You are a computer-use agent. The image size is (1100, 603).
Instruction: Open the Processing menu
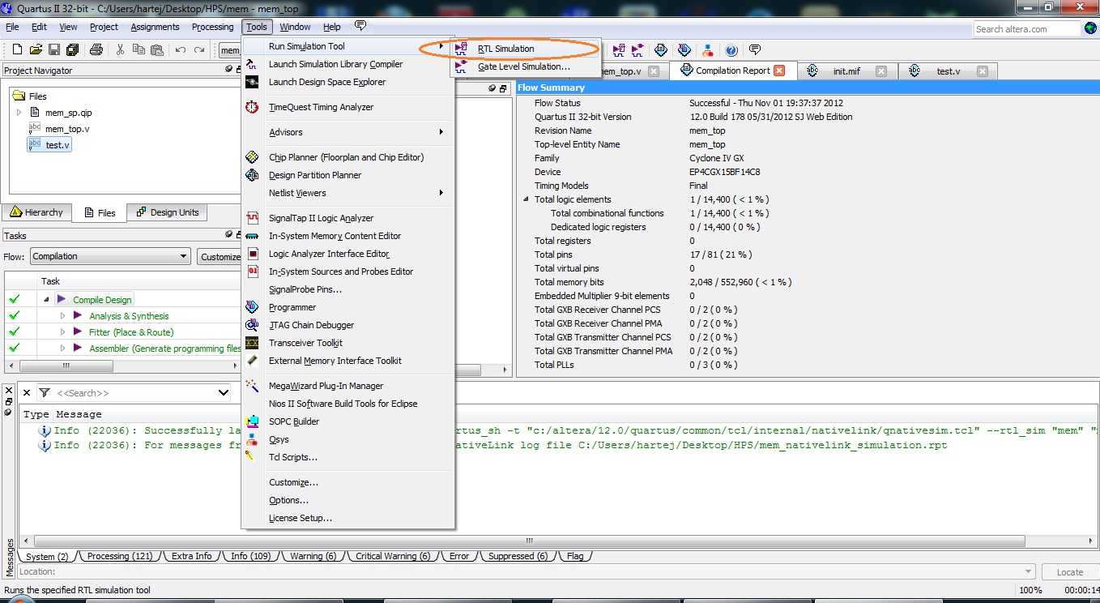tap(212, 27)
